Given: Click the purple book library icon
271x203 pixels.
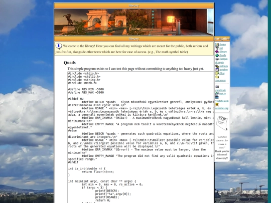Looking at the screenshot, I should 217,52.
